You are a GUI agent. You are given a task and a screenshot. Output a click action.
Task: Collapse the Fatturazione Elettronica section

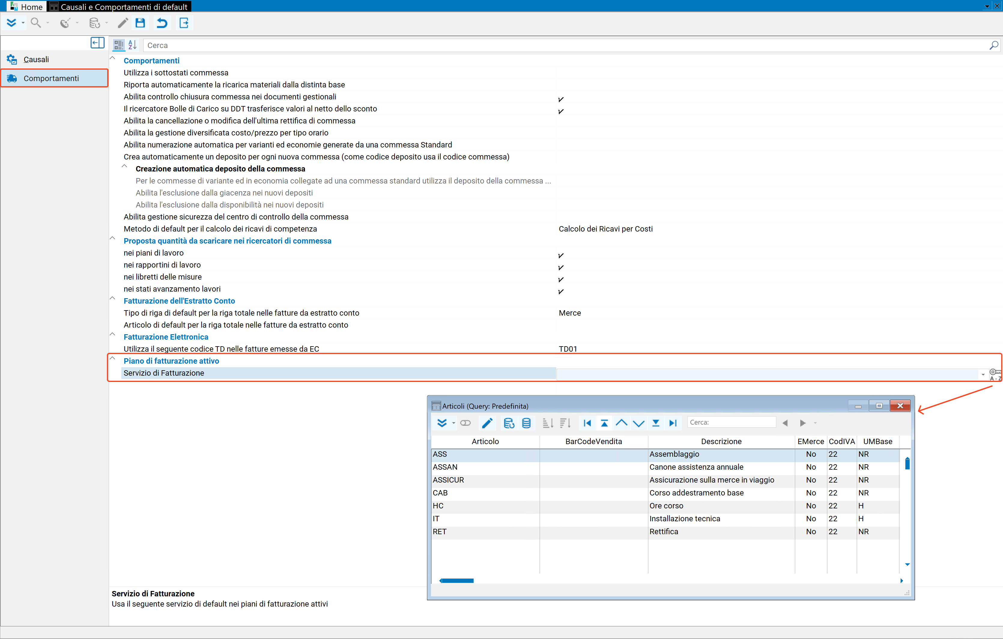pos(113,334)
